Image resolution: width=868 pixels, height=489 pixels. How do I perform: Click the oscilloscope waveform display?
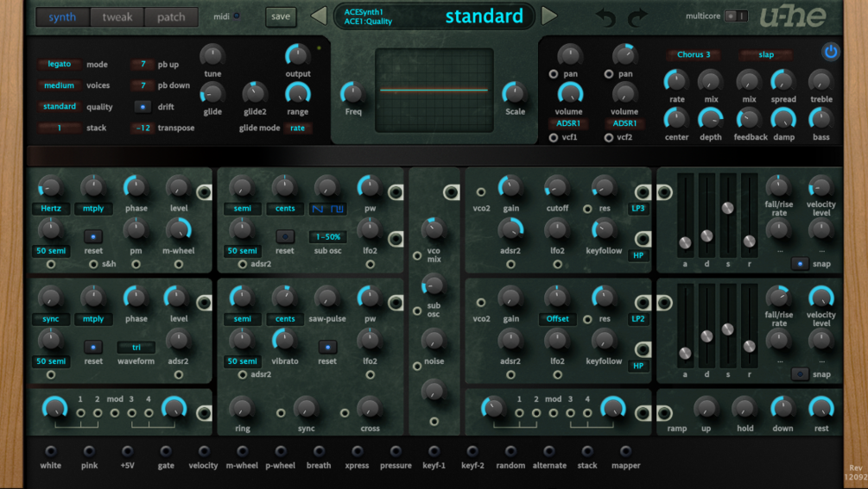(434, 90)
